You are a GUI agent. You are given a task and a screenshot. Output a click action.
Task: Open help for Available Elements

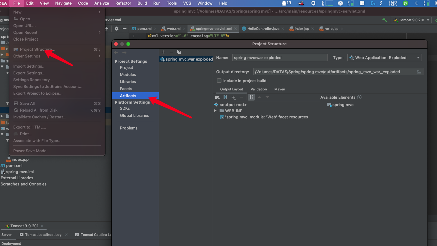[x=359, y=97]
